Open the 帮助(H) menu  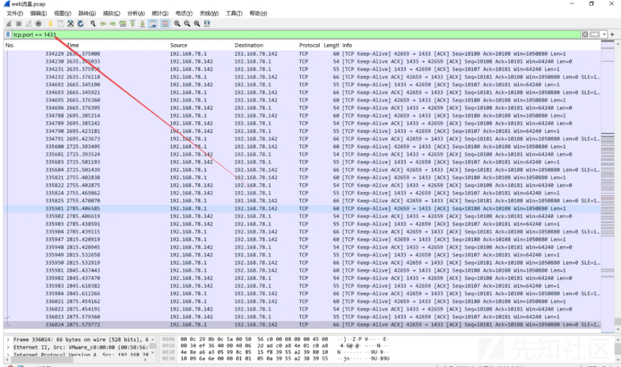pos(258,13)
